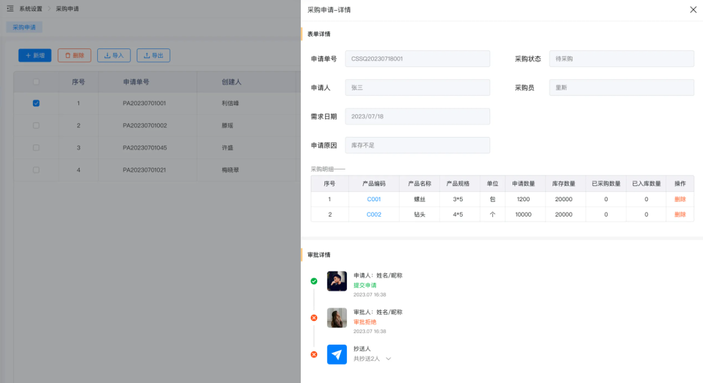Image resolution: width=703 pixels, height=383 pixels.
Task: Click the red rejected icon beside 审批人
Action: tap(314, 318)
